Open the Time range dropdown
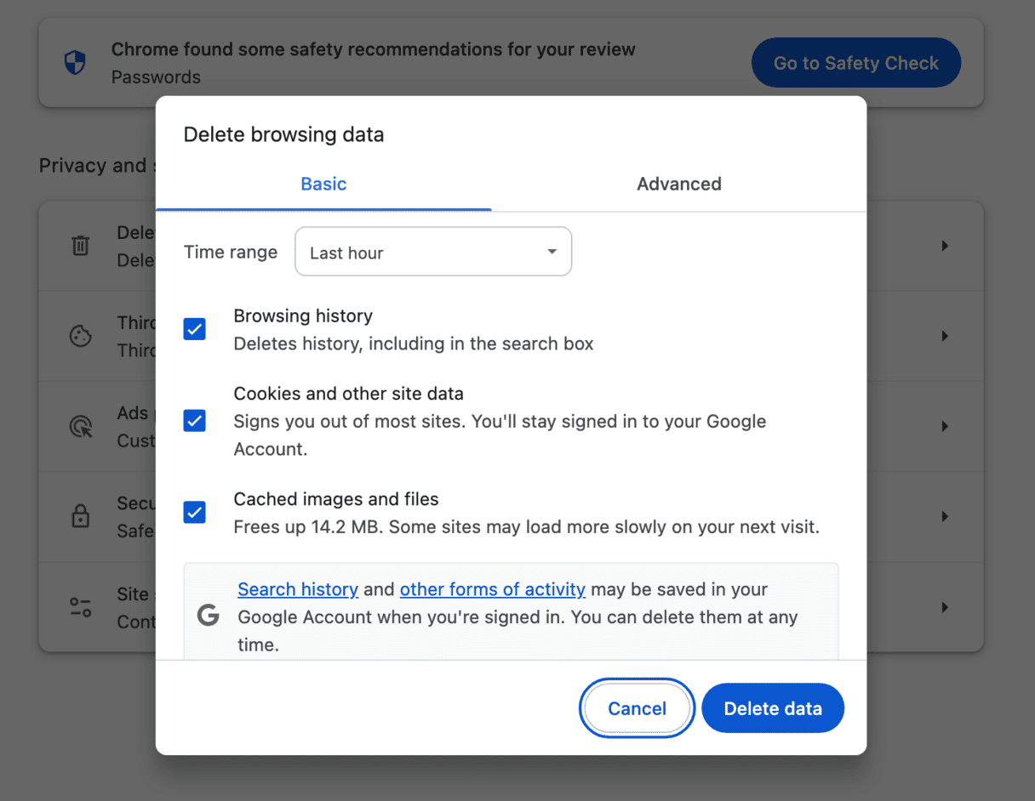This screenshot has height=801, width=1035. 433,252
